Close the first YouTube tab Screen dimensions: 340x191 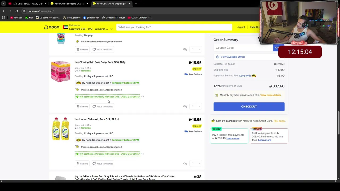click(x=45, y=4)
